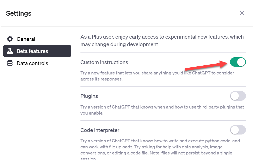Click the white knob on Custom instructions switch
254x160 pixels.
pyautogui.click(x=241, y=62)
